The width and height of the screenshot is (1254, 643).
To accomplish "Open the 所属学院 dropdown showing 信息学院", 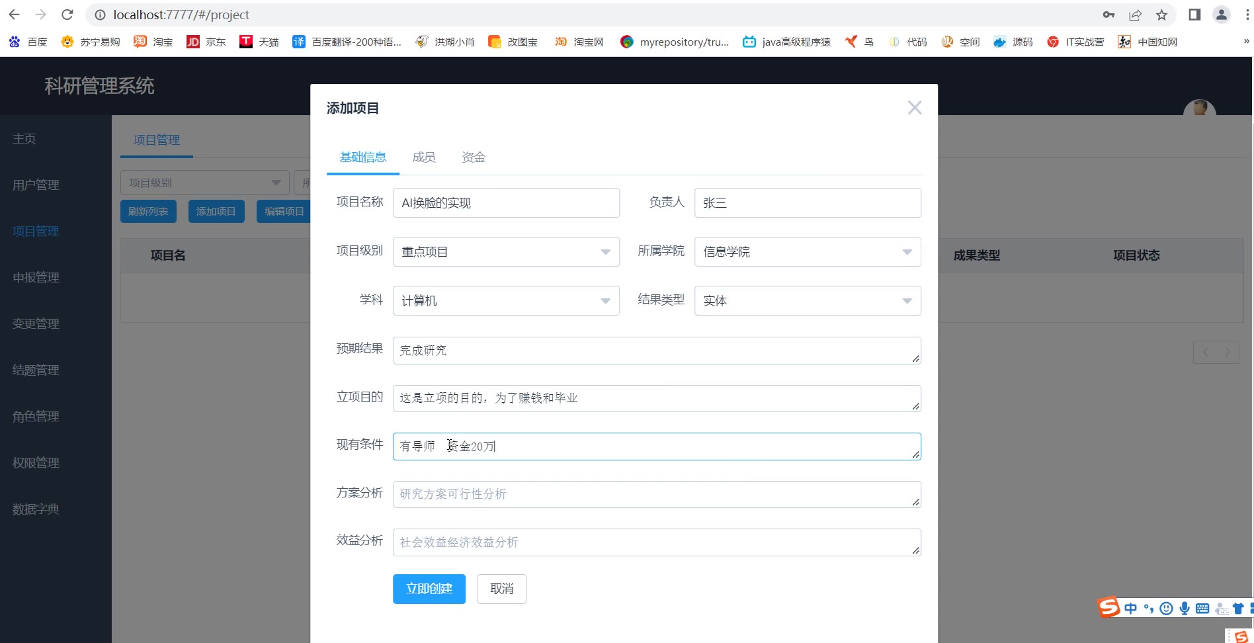I will (807, 252).
